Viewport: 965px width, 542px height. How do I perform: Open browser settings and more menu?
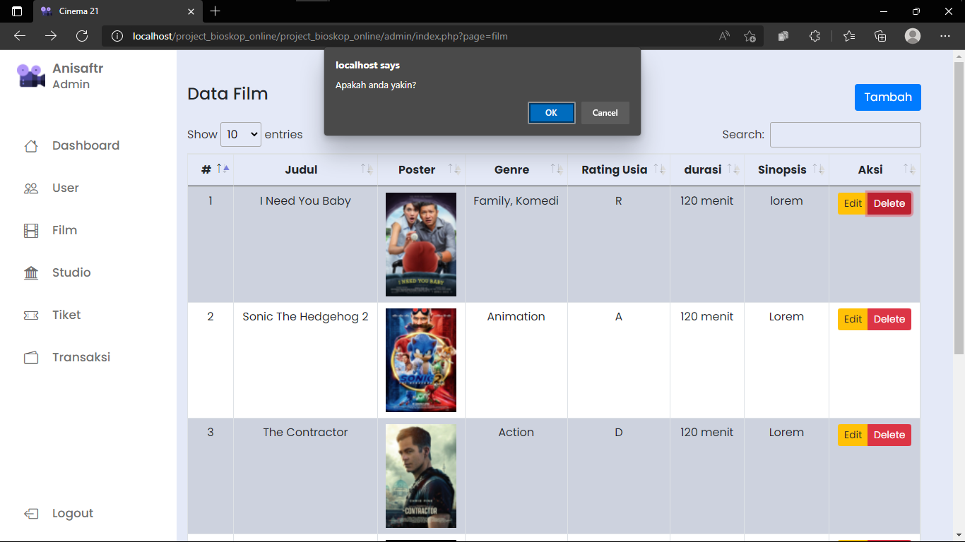tap(945, 36)
